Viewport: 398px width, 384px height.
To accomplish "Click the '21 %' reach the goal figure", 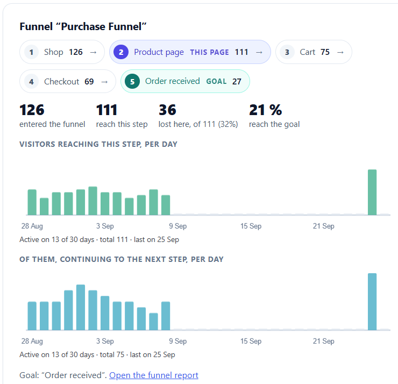I will tap(266, 110).
